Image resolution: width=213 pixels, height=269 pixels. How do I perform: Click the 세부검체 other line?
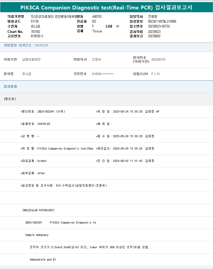pyautogui.click(x=33, y=173)
